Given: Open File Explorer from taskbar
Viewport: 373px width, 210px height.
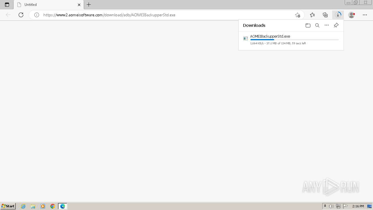Looking at the screenshot, I should pos(33,206).
